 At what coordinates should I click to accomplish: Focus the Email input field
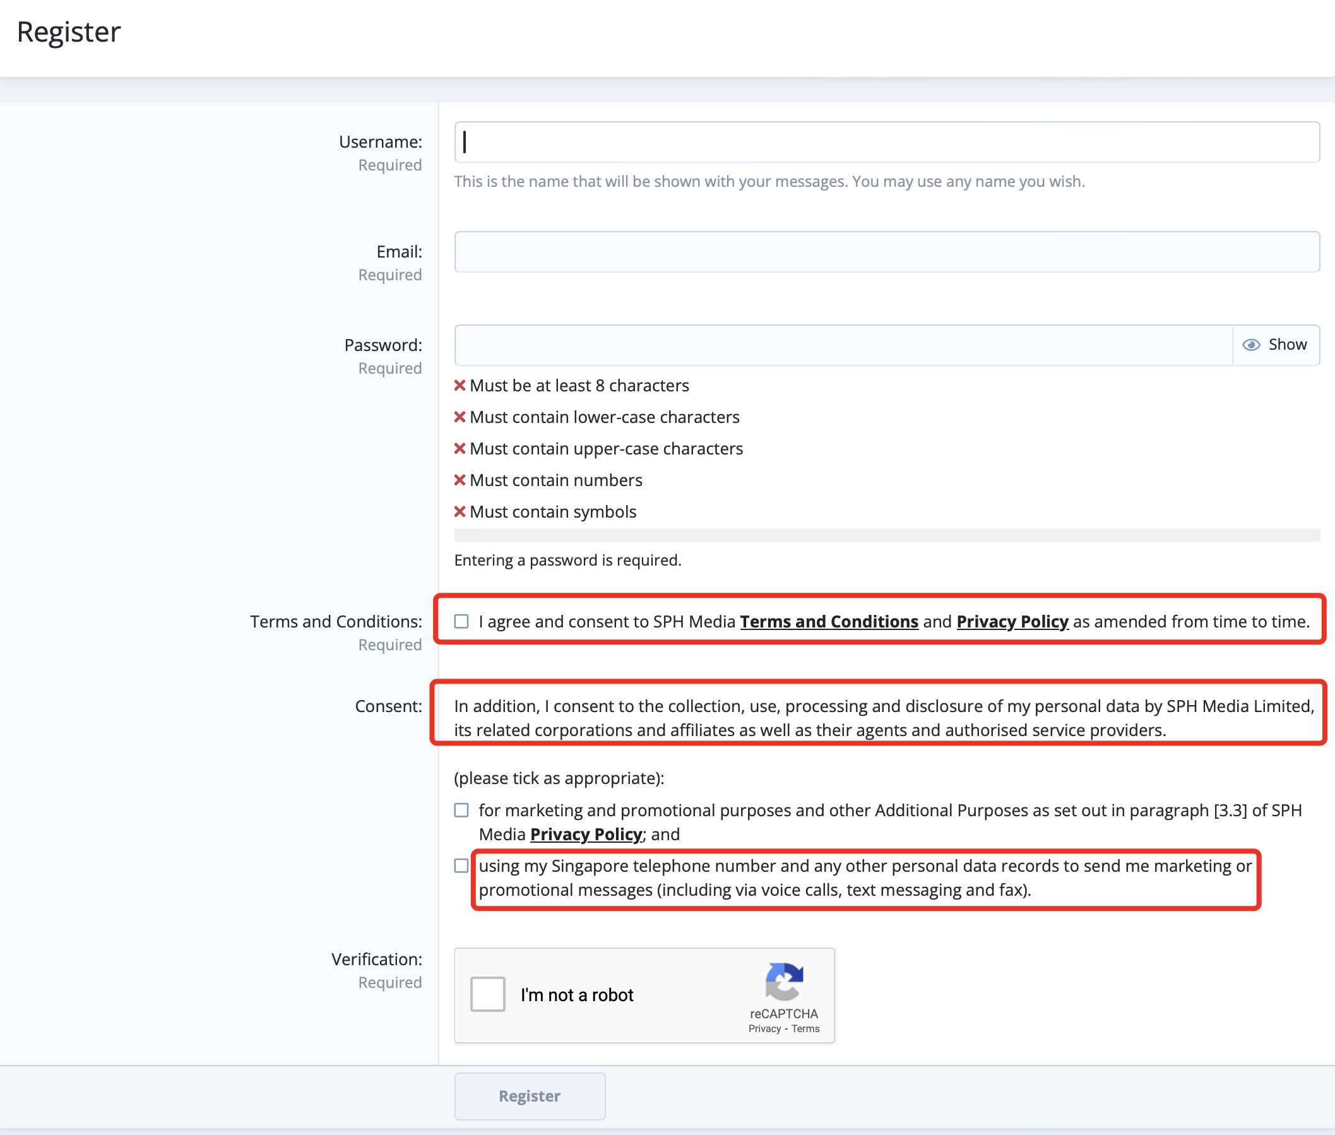pos(887,252)
